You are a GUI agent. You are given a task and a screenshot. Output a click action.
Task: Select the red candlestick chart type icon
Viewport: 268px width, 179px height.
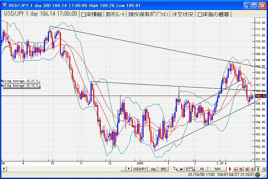(x=230, y=169)
